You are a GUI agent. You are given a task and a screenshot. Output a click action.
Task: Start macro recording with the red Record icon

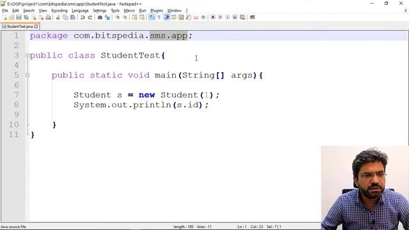tap(213, 17)
